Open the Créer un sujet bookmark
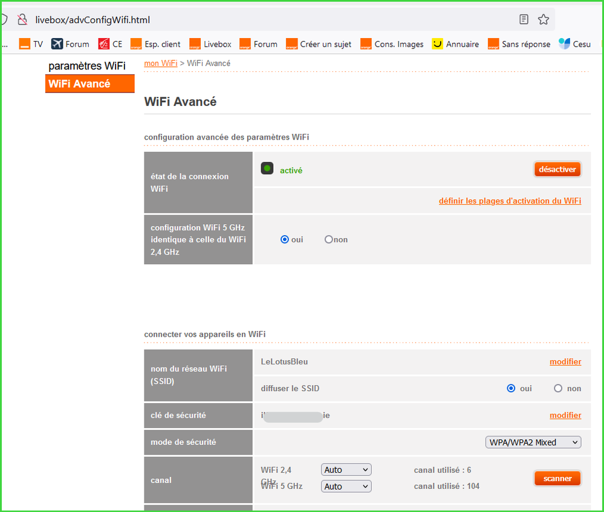Image resolution: width=604 pixels, height=512 pixels. click(319, 44)
